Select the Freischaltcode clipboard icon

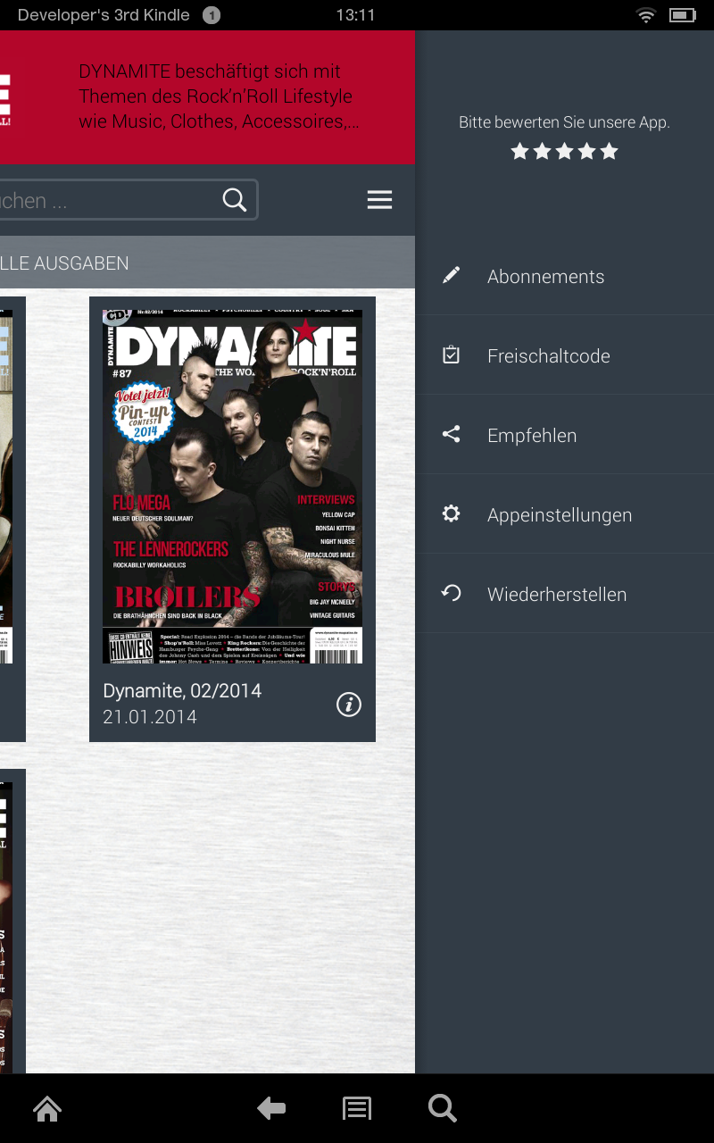pos(452,355)
